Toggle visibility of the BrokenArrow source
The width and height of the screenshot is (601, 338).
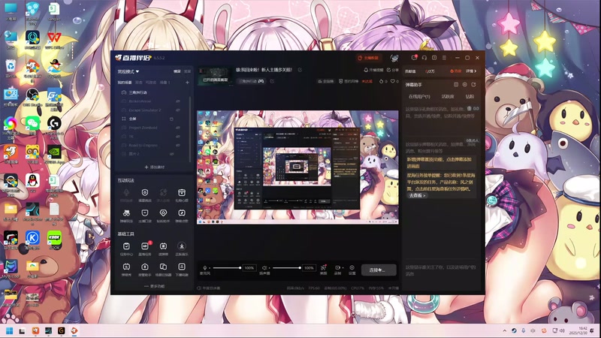coord(178,101)
